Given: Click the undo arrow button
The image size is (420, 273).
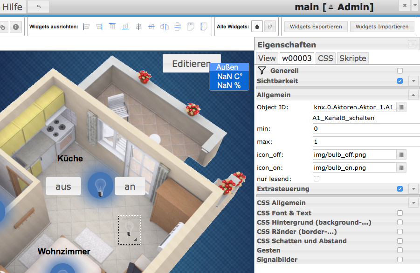Looking at the screenshot, I should [38, 7].
